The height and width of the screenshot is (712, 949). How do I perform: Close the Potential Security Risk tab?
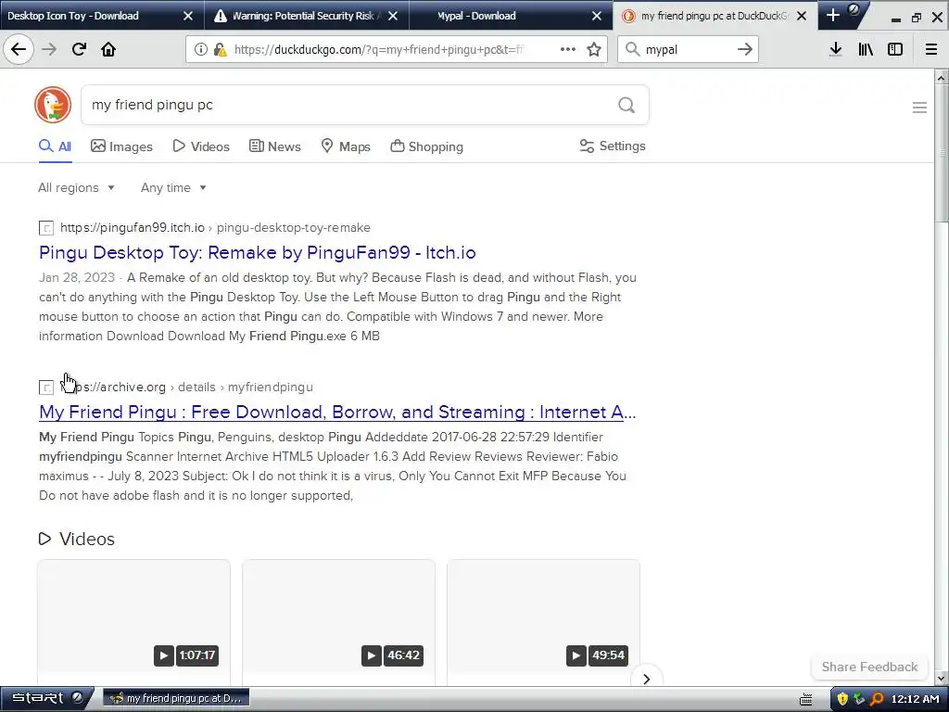pos(393,16)
